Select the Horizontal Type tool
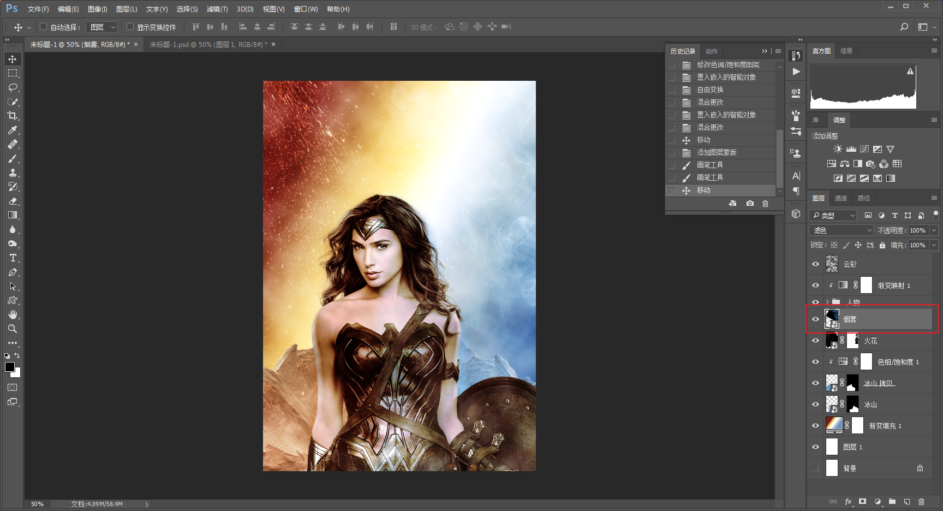Viewport: 943px width, 511px height. 13,258
